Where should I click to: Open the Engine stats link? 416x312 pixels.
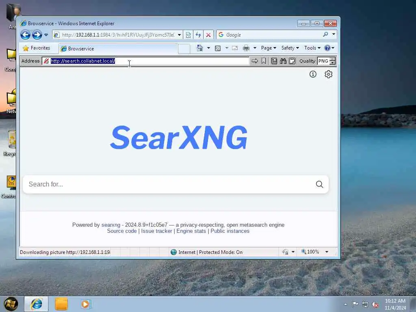[x=191, y=231]
